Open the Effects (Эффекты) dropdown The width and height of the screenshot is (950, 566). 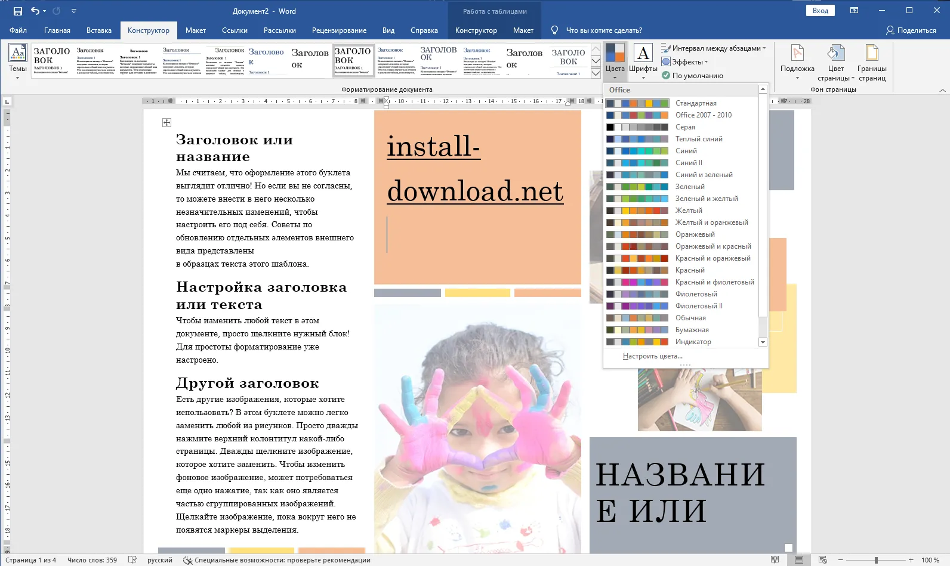pos(685,62)
